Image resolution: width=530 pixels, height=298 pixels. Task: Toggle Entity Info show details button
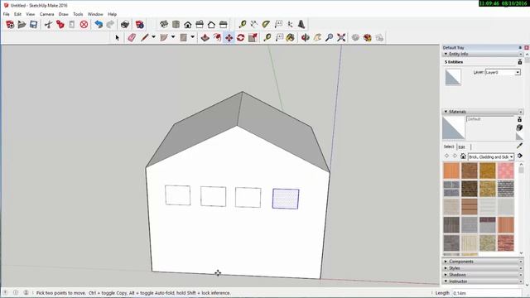520,62
